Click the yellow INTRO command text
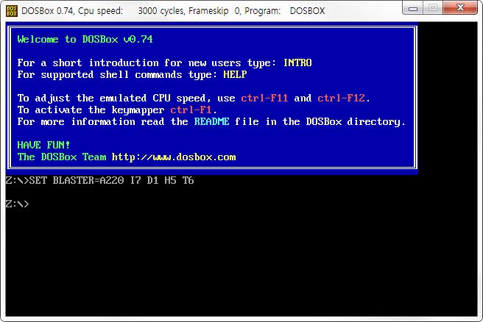483x322 pixels. tap(297, 62)
